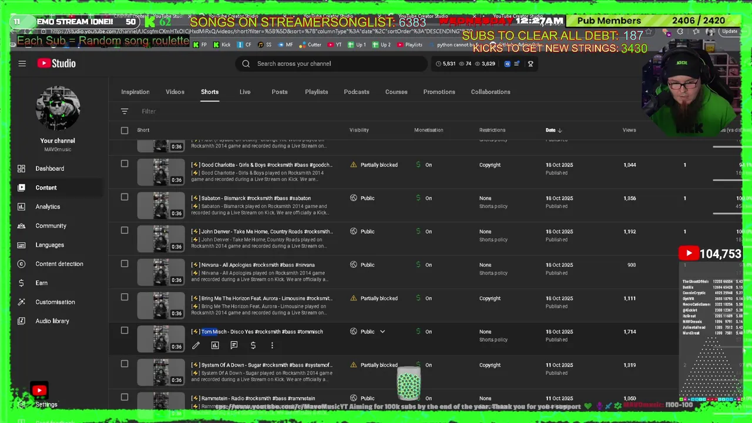This screenshot has width=752, height=423.
Task: Select the Tom Misch - Disco Yes checkbox
Action: pos(125,331)
